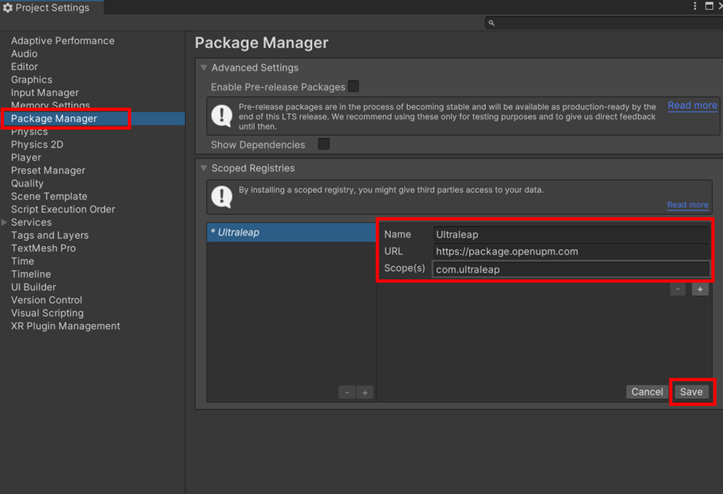Open UI Builder settings
Screen dimensions: 723x494
(33, 287)
